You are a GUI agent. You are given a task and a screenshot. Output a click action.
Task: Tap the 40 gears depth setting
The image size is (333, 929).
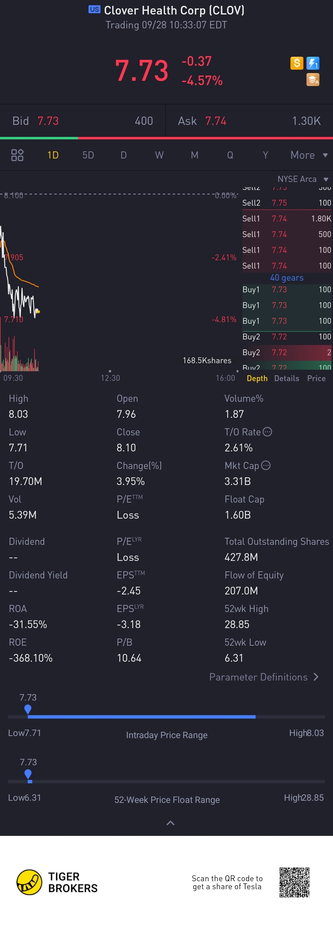click(x=287, y=278)
